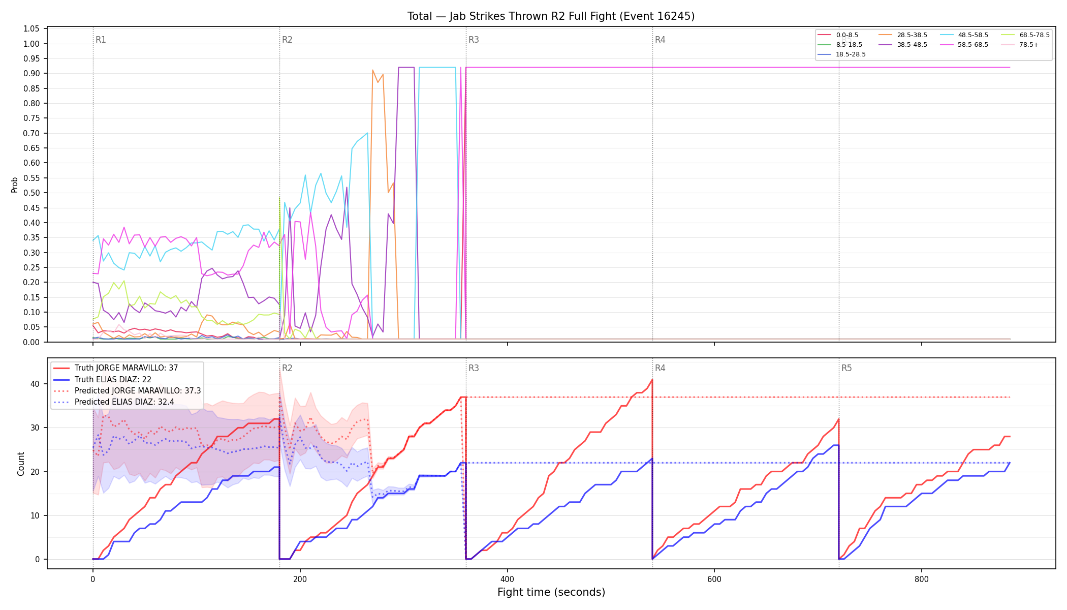Image resolution: width=1067 pixels, height=610 pixels.
Task: Click the 10 tick on the Count axis
Action: [35, 516]
